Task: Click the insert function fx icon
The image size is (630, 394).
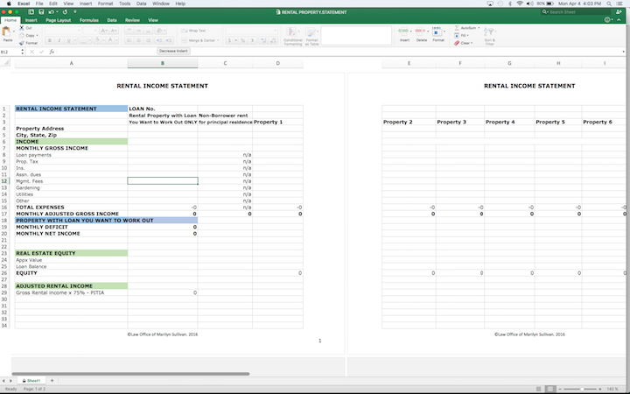Action: click(x=51, y=52)
